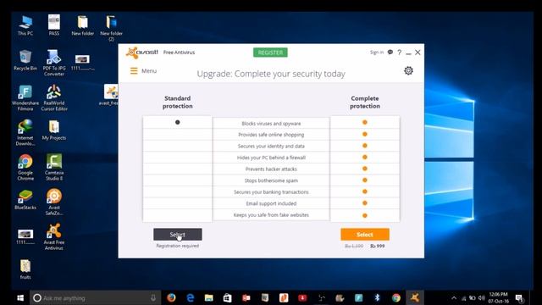Viewport: 542px width, 305px height.
Task: Open Chrome from the taskbar
Action: pyautogui.click(x=396, y=297)
